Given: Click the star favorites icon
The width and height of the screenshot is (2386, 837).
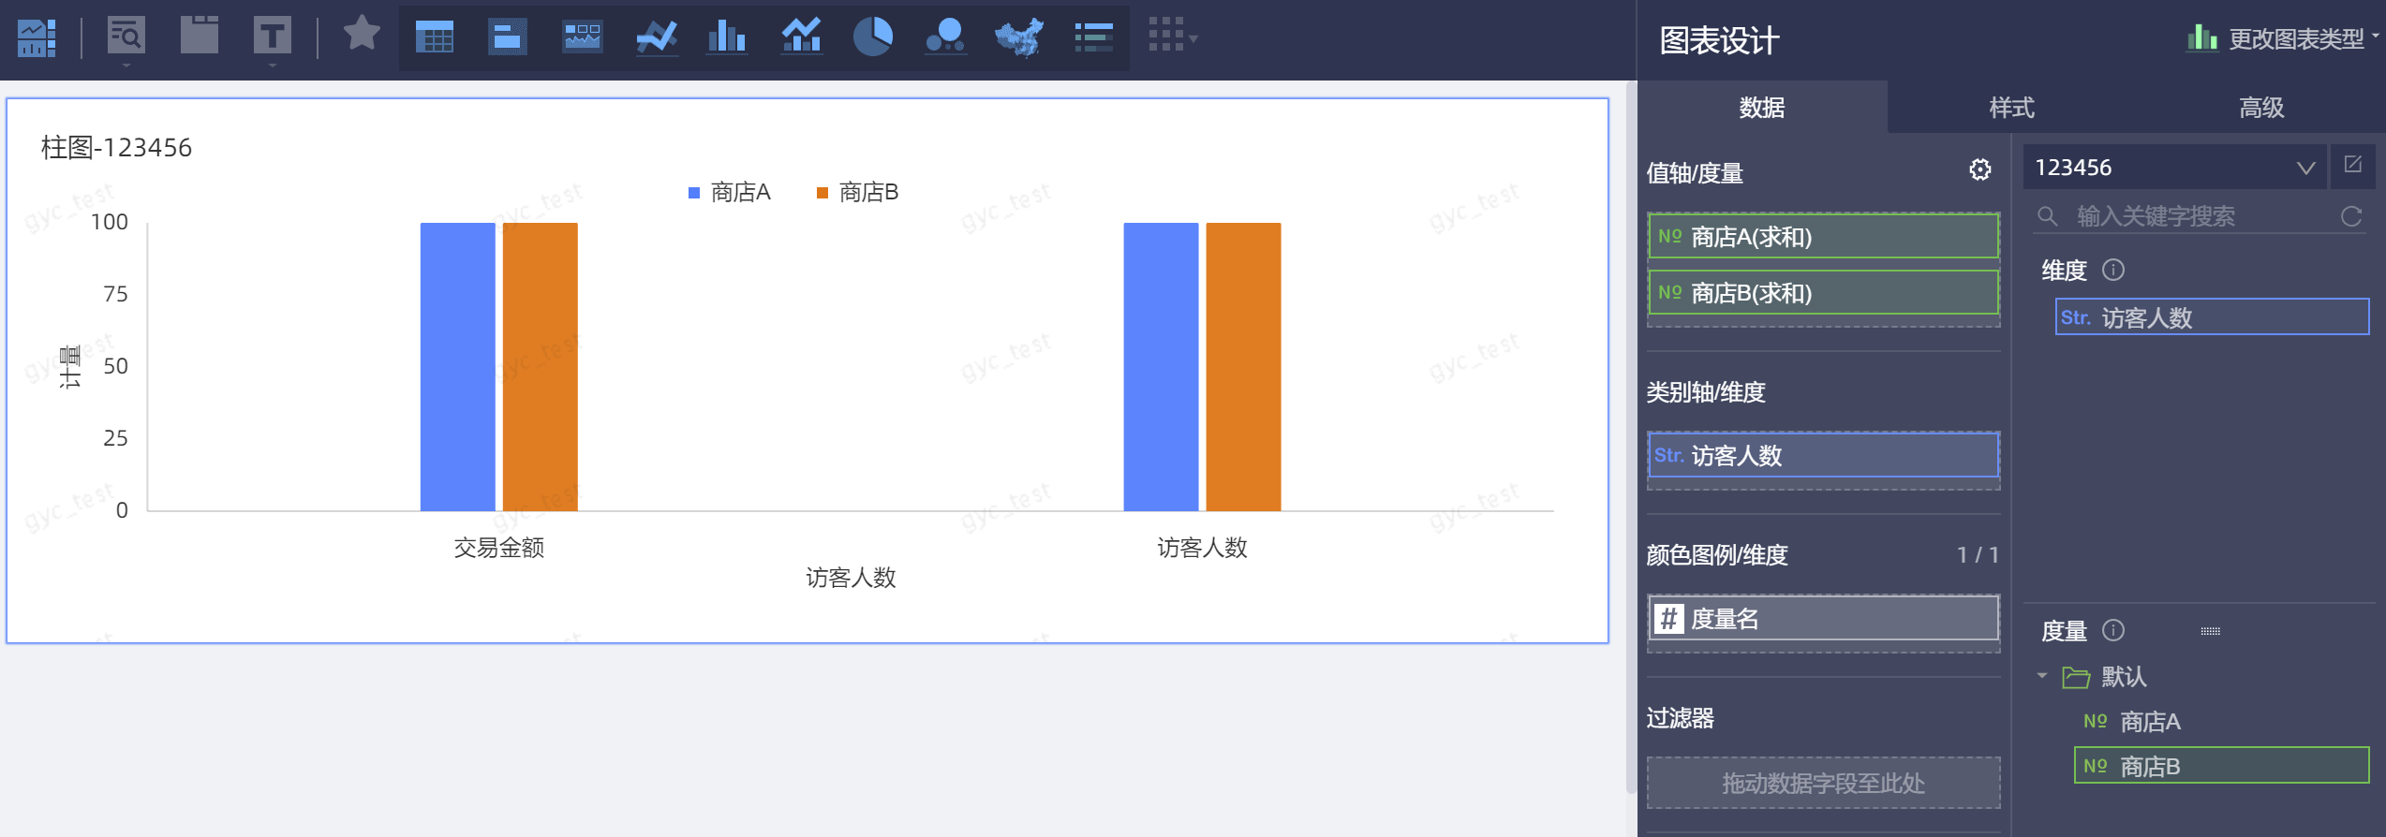Looking at the screenshot, I should (x=362, y=35).
